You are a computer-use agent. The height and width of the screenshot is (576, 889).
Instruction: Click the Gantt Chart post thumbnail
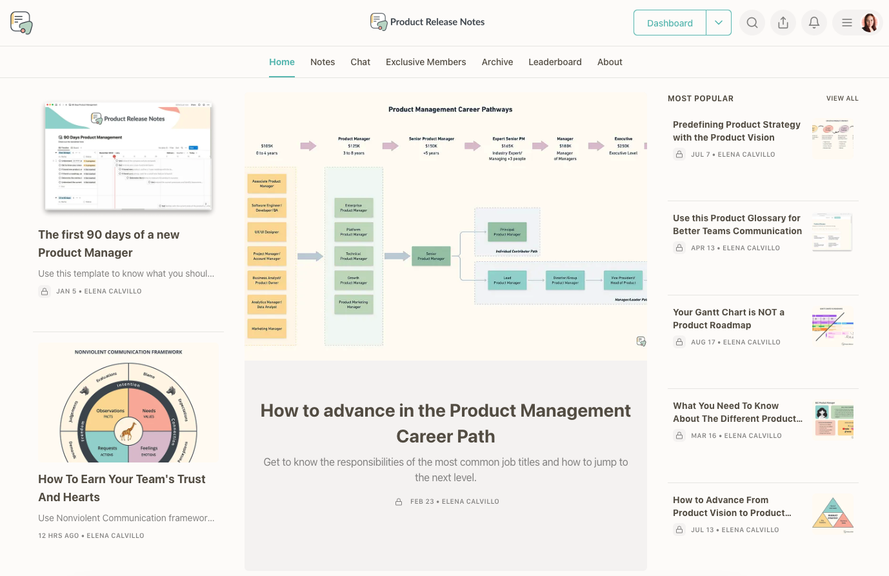click(x=833, y=326)
